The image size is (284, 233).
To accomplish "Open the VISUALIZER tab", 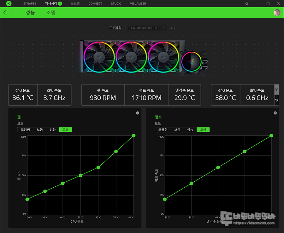I will click(x=138, y=3).
